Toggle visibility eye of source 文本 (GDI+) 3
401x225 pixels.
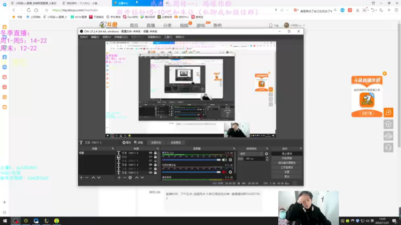point(150,168)
